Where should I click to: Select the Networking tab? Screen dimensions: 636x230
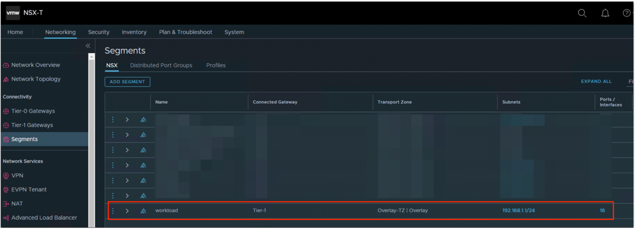pos(60,32)
